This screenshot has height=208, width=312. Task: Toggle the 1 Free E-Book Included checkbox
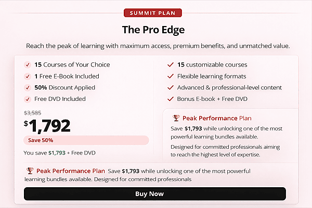click(x=28, y=76)
